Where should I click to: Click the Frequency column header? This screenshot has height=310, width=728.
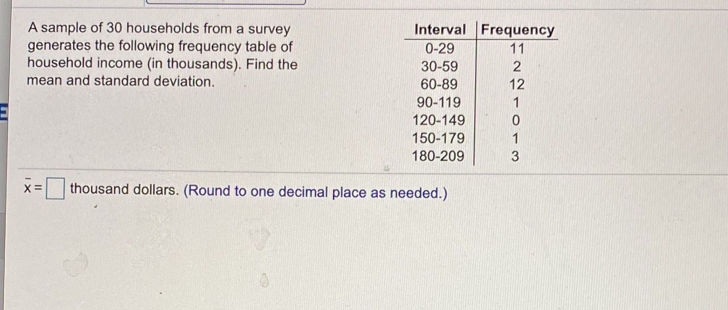tap(518, 30)
